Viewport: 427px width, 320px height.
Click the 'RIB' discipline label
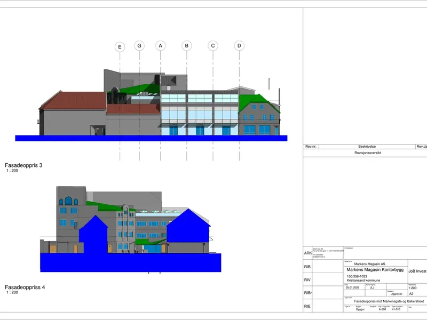[x=307, y=267]
